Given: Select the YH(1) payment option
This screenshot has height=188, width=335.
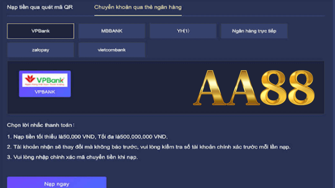Looking at the screenshot, I should 183,31.
